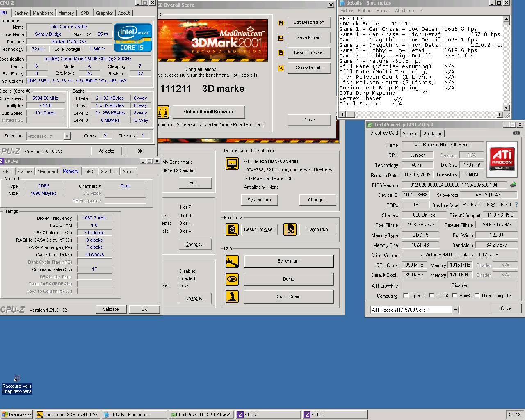Click the Bloc-notes vertical scrollbar down arrow
Viewport: 525px width, 420px height.
click(x=506, y=107)
